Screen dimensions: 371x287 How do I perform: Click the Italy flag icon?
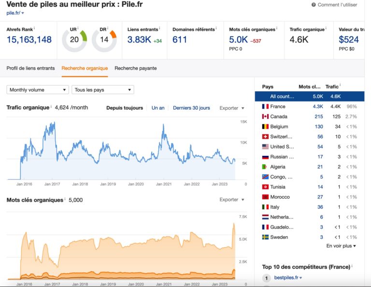click(x=265, y=207)
